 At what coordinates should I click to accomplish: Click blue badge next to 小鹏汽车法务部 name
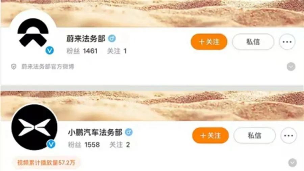(x=129, y=132)
